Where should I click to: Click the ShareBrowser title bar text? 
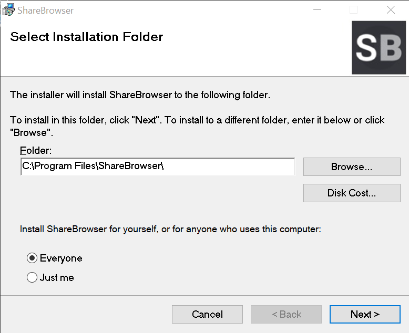45,11
